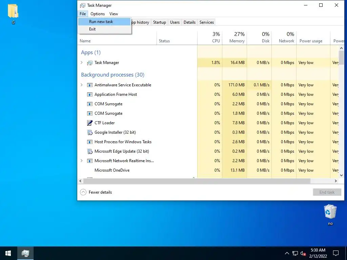This screenshot has width=347, height=260.
Task: Click the horizontal scrollbar left arrow
Action: (80, 181)
